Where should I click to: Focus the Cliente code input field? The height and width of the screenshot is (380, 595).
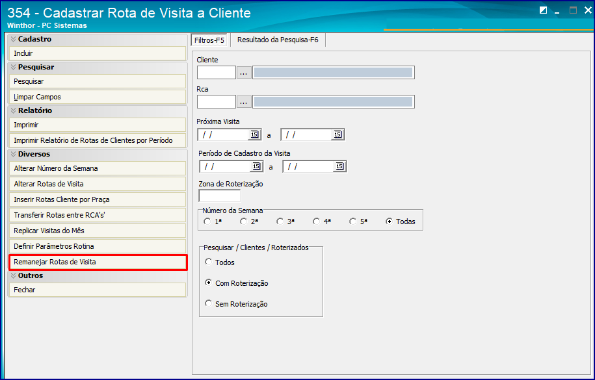pyautogui.click(x=217, y=73)
